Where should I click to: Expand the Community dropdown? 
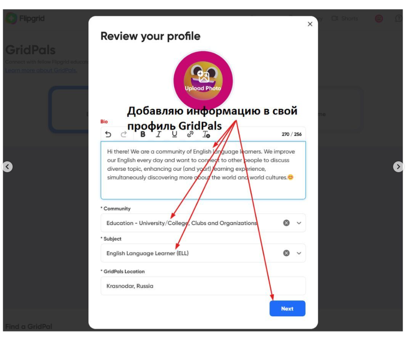pyautogui.click(x=299, y=223)
